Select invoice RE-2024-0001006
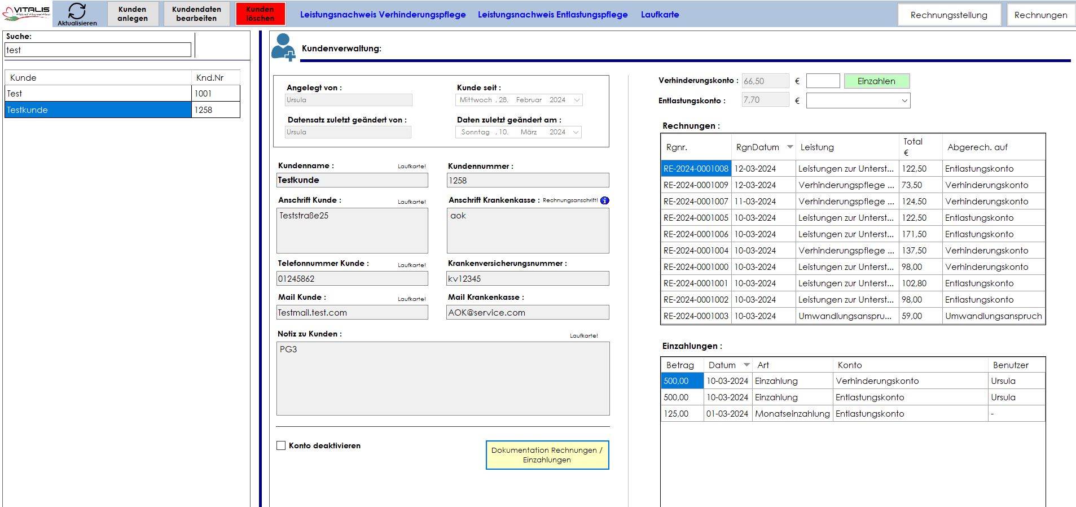The width and height of the screenshot is (1076, 507). [853, 234]
